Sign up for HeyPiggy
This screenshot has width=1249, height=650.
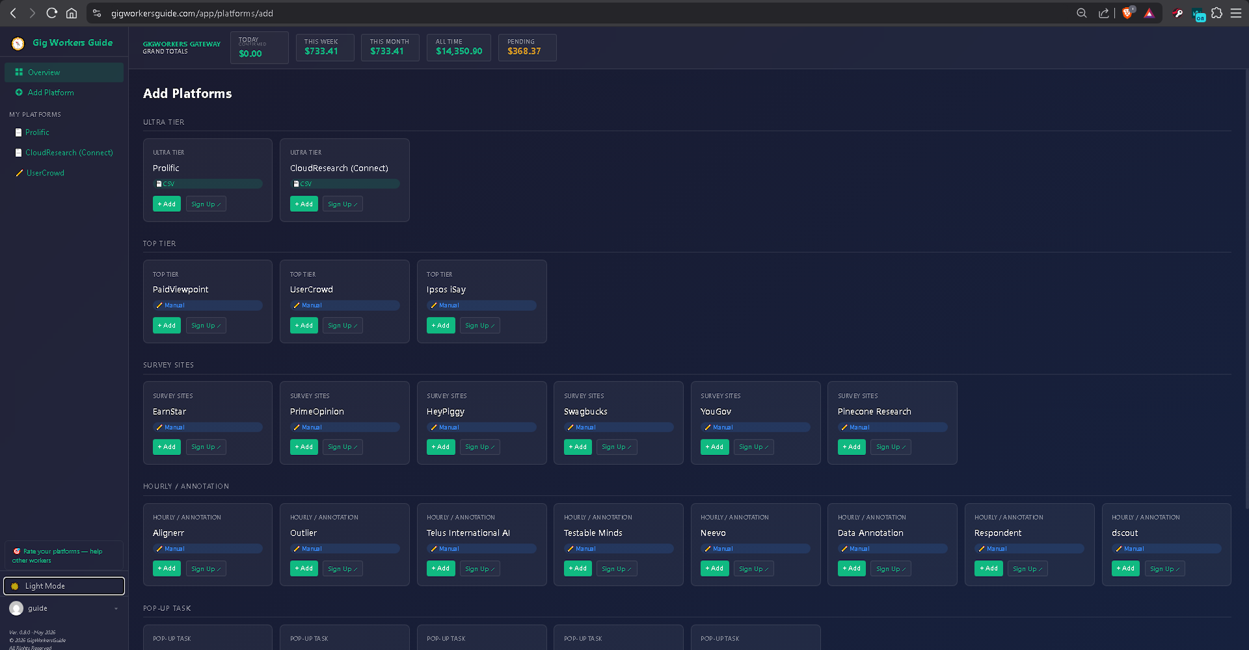point(480,447)
